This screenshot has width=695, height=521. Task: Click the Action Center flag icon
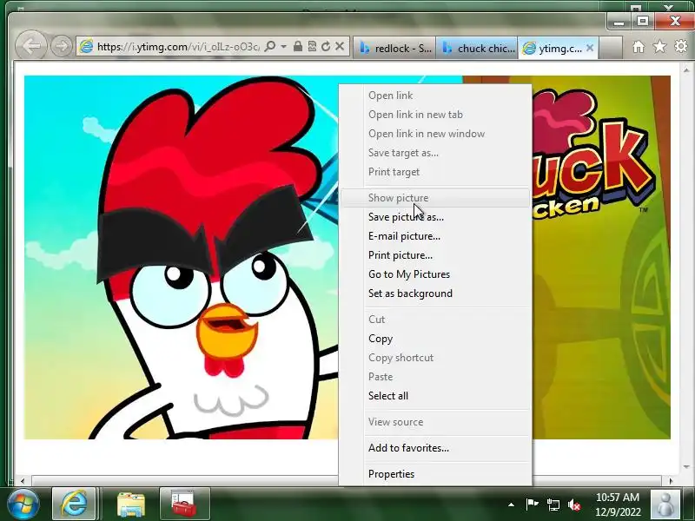point(532,505)
